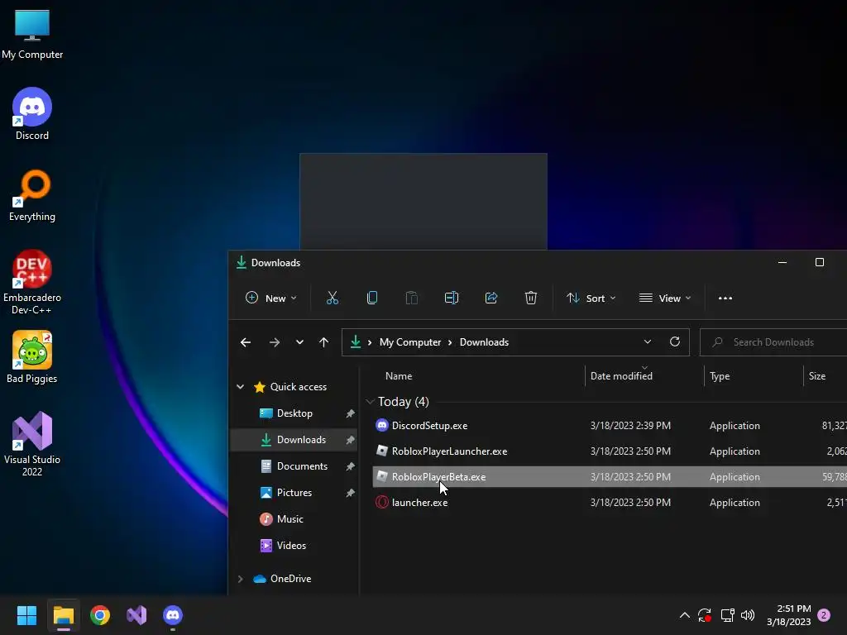Unpin Desktop using its pin icon
The image size is (847, 635).
click(350, 413)
